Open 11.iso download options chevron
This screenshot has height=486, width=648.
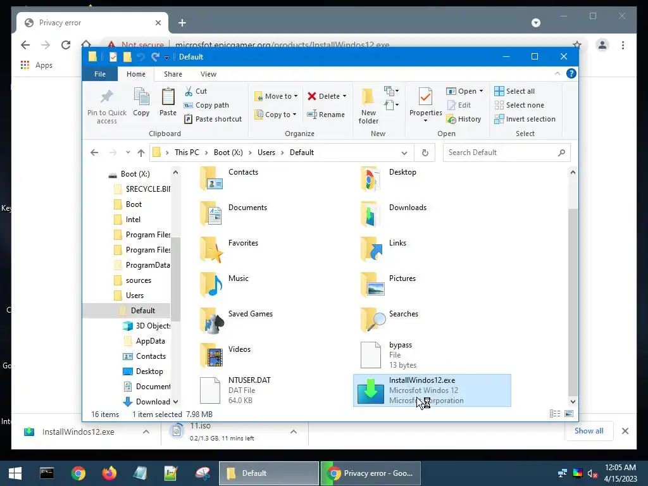point(294,432)
